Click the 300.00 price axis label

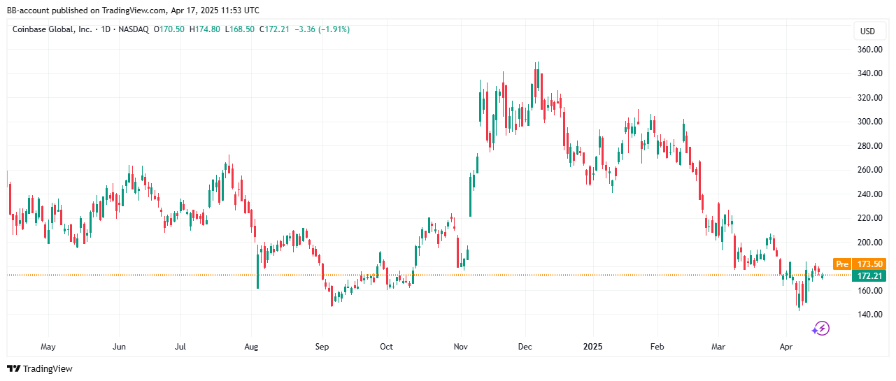(x=870, y=122)
